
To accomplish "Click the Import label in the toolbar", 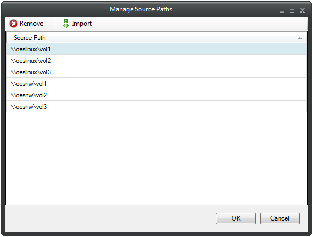I will pyautogui.click(x=81, y=24).
